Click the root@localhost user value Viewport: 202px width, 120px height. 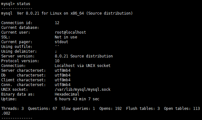[70, 32]
